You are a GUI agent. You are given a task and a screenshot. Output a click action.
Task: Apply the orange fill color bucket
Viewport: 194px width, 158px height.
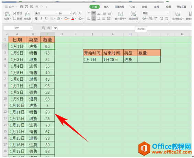tap(66, 19)
